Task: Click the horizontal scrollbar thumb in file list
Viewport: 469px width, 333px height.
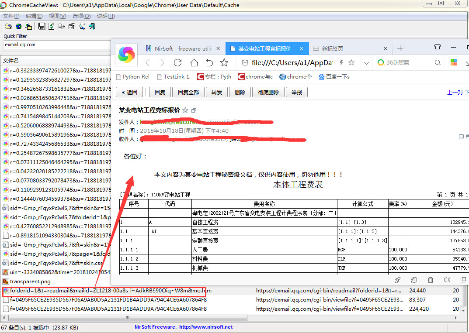Action: point(128,318)
